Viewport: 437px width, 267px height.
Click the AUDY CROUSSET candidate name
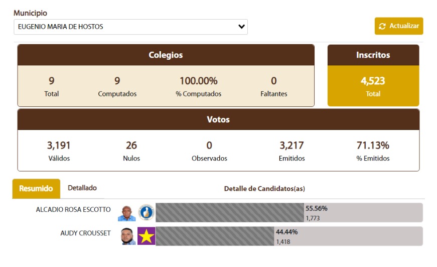click(x=85, y=233)
